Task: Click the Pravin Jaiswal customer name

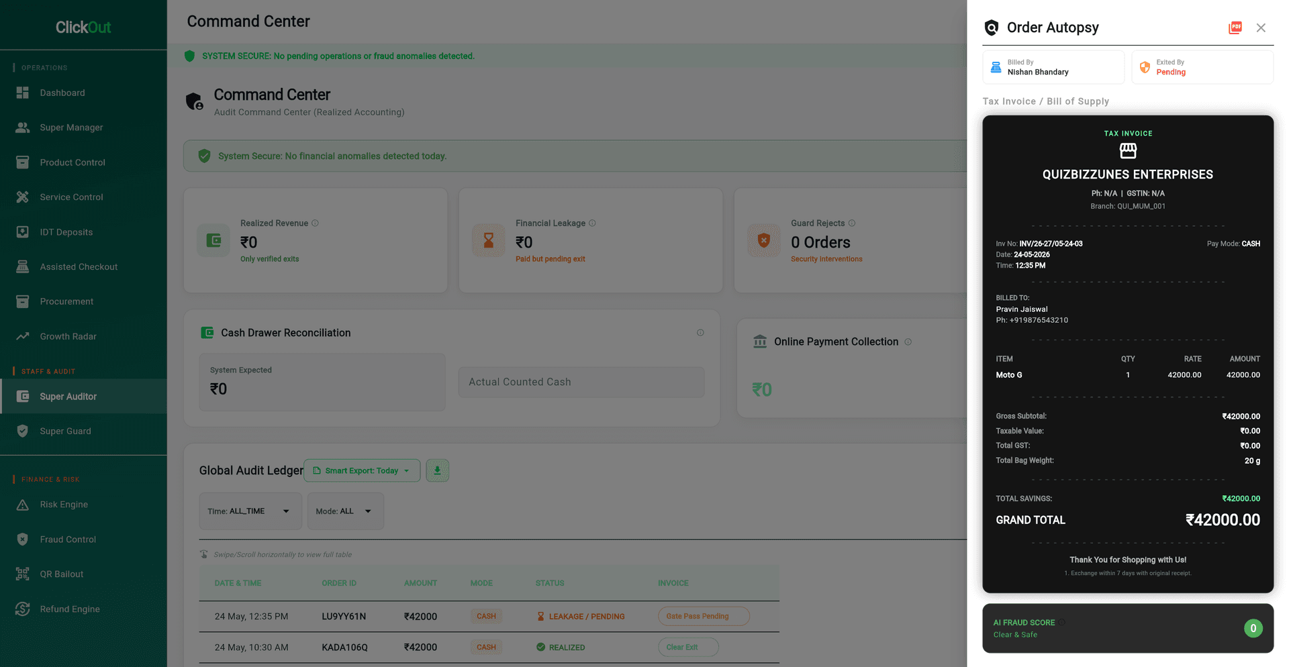Action: click(x=1021, y=309)
